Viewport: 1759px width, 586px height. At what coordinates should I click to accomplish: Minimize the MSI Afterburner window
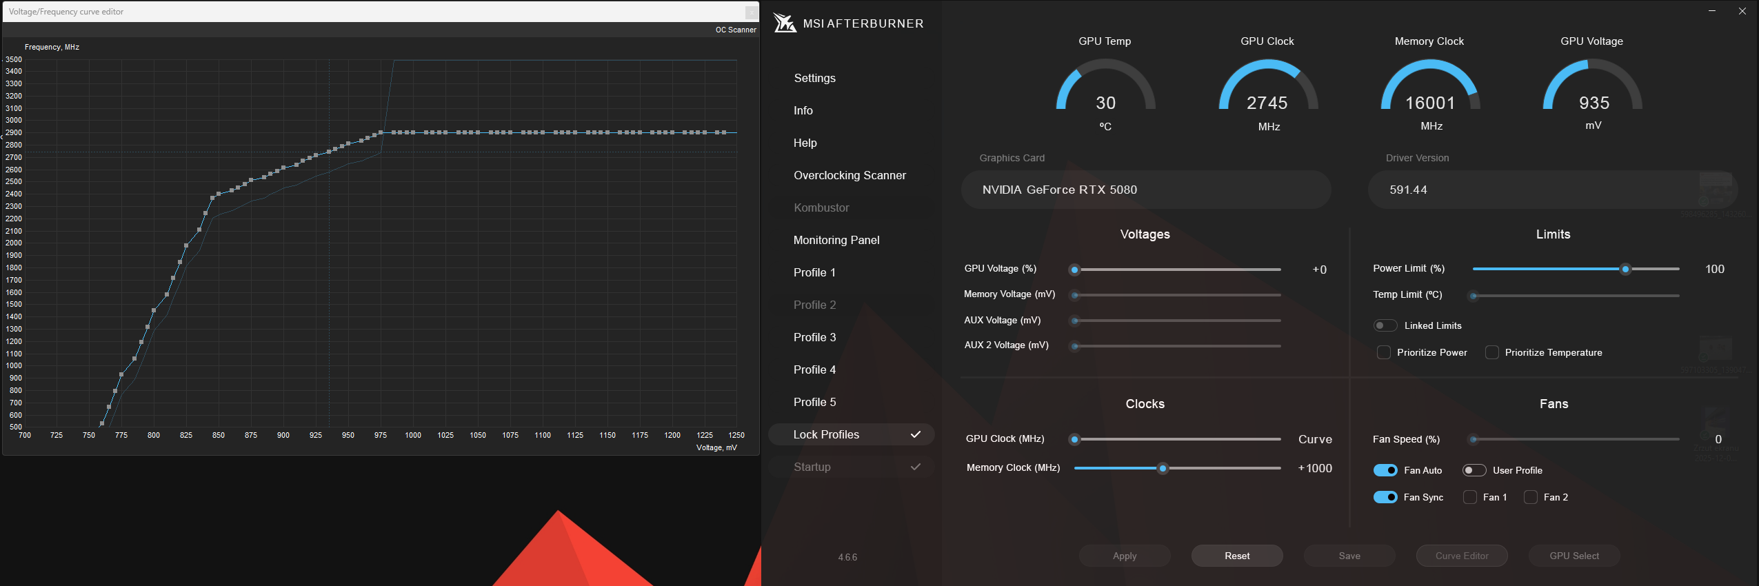(x=1712, y=11)
